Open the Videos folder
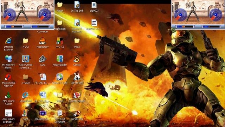 tap(60, 95)
